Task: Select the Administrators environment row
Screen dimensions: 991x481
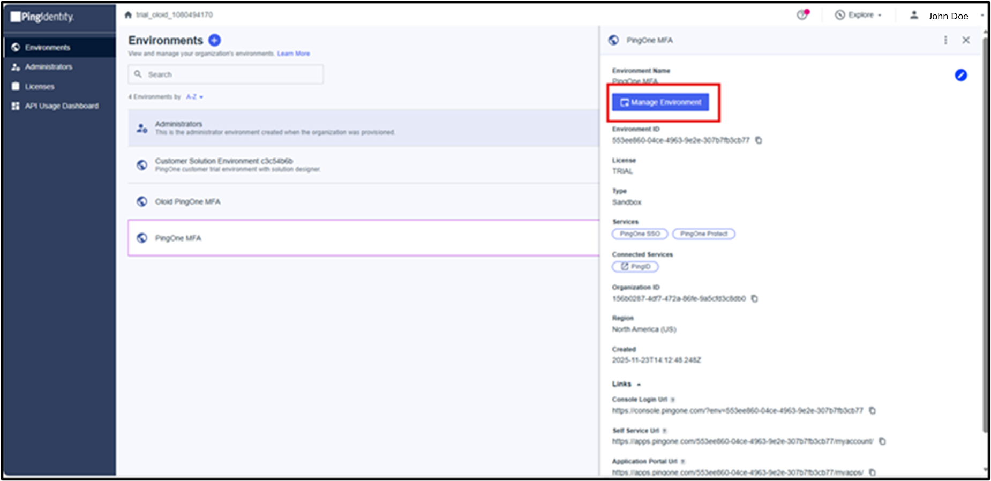Action: coord(363,128)
